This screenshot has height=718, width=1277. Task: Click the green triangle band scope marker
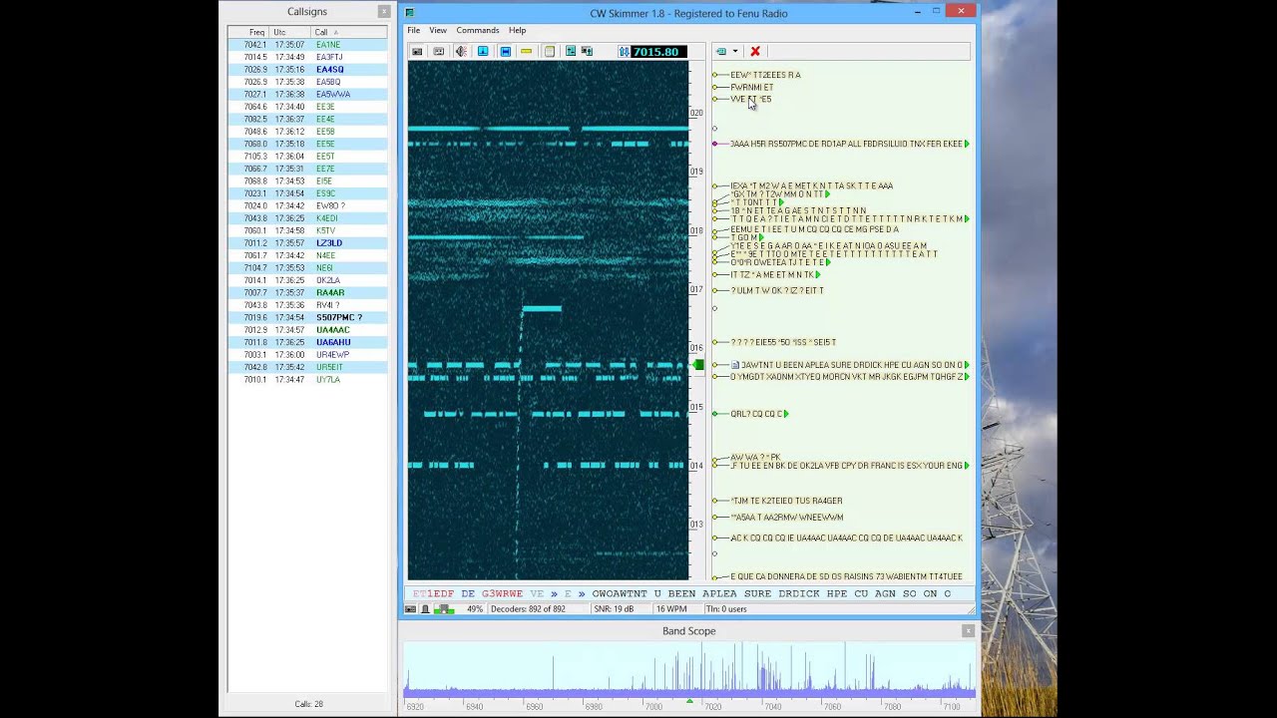(689, 700)
